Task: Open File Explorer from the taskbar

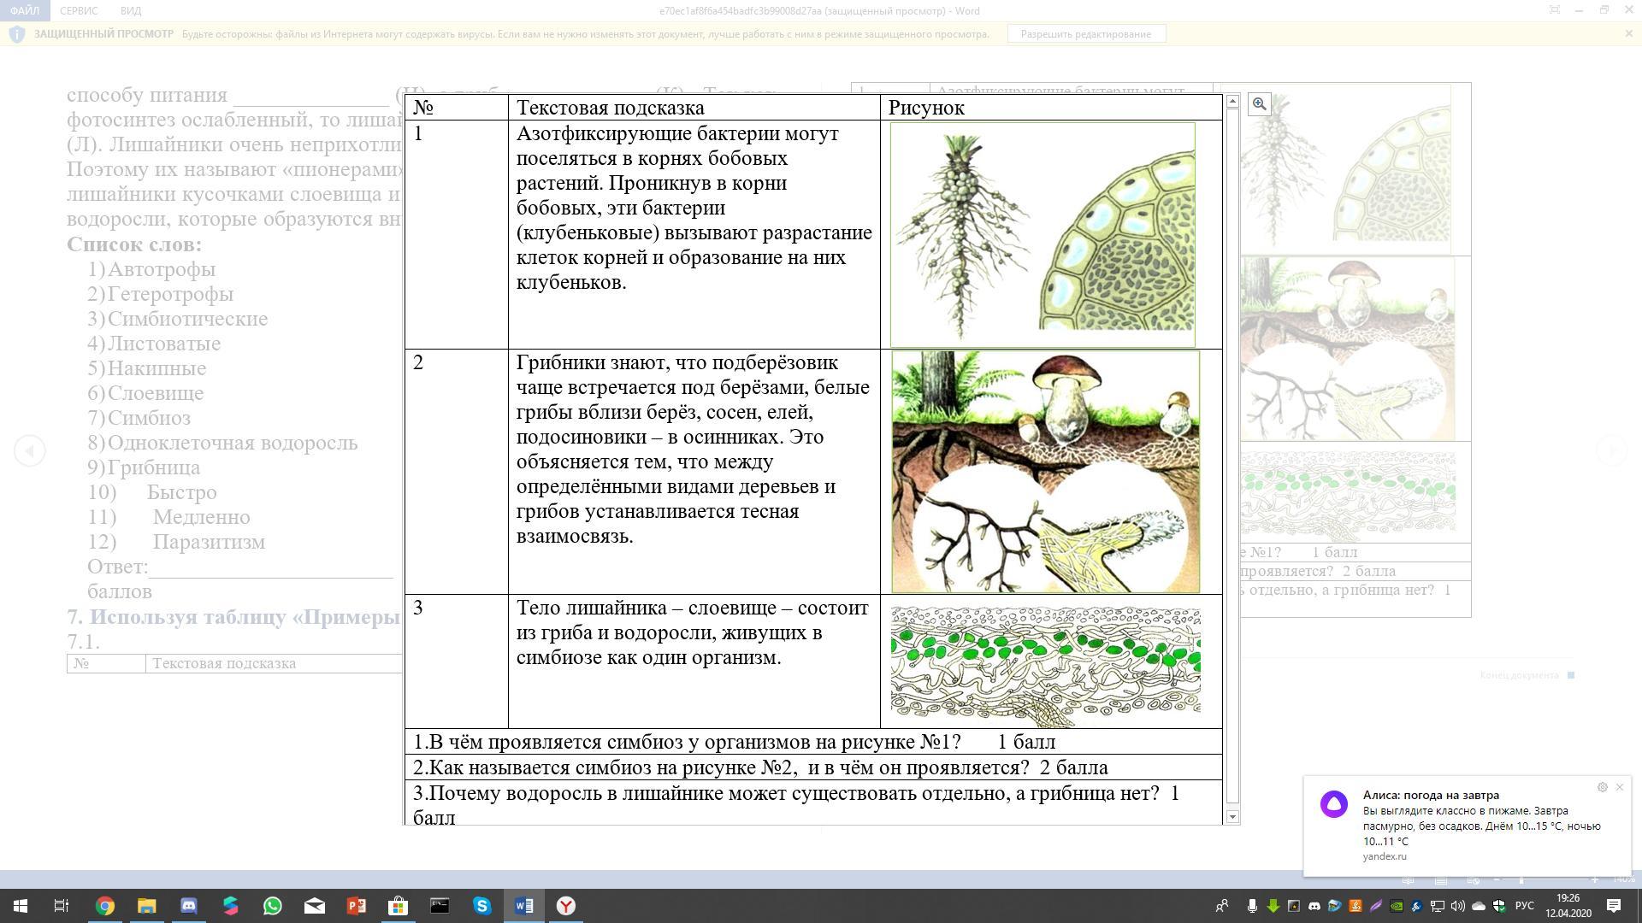Action: (x=146, y=906)
